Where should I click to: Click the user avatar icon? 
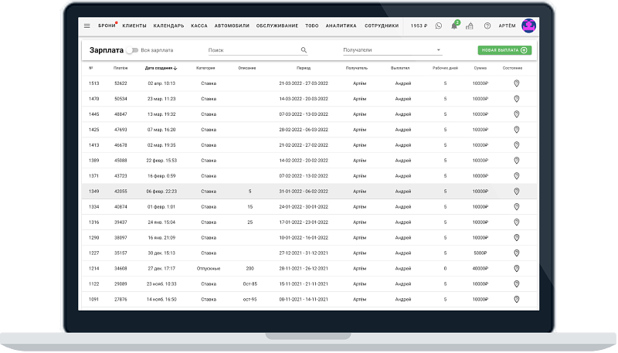click(528, 25)
